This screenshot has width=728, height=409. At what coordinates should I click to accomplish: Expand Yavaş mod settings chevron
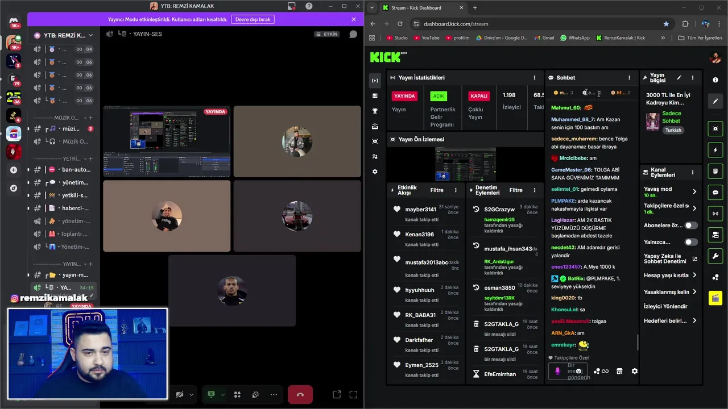694,191
